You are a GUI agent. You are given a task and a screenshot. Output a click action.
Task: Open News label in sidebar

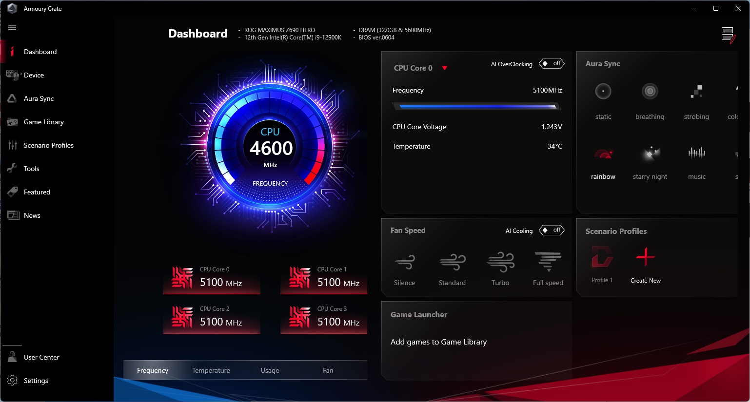(32, 215)
